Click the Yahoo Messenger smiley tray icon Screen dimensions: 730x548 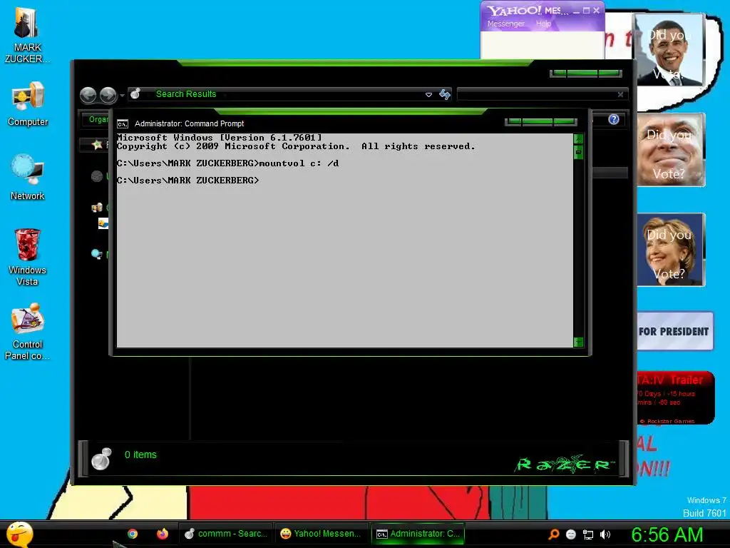pos(571,534)
